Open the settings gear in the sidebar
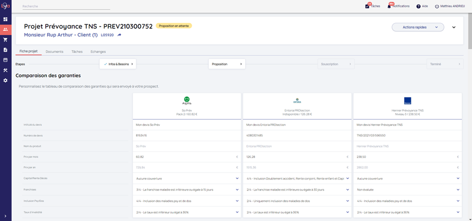 pyautogui.click(x=5, y=80)
